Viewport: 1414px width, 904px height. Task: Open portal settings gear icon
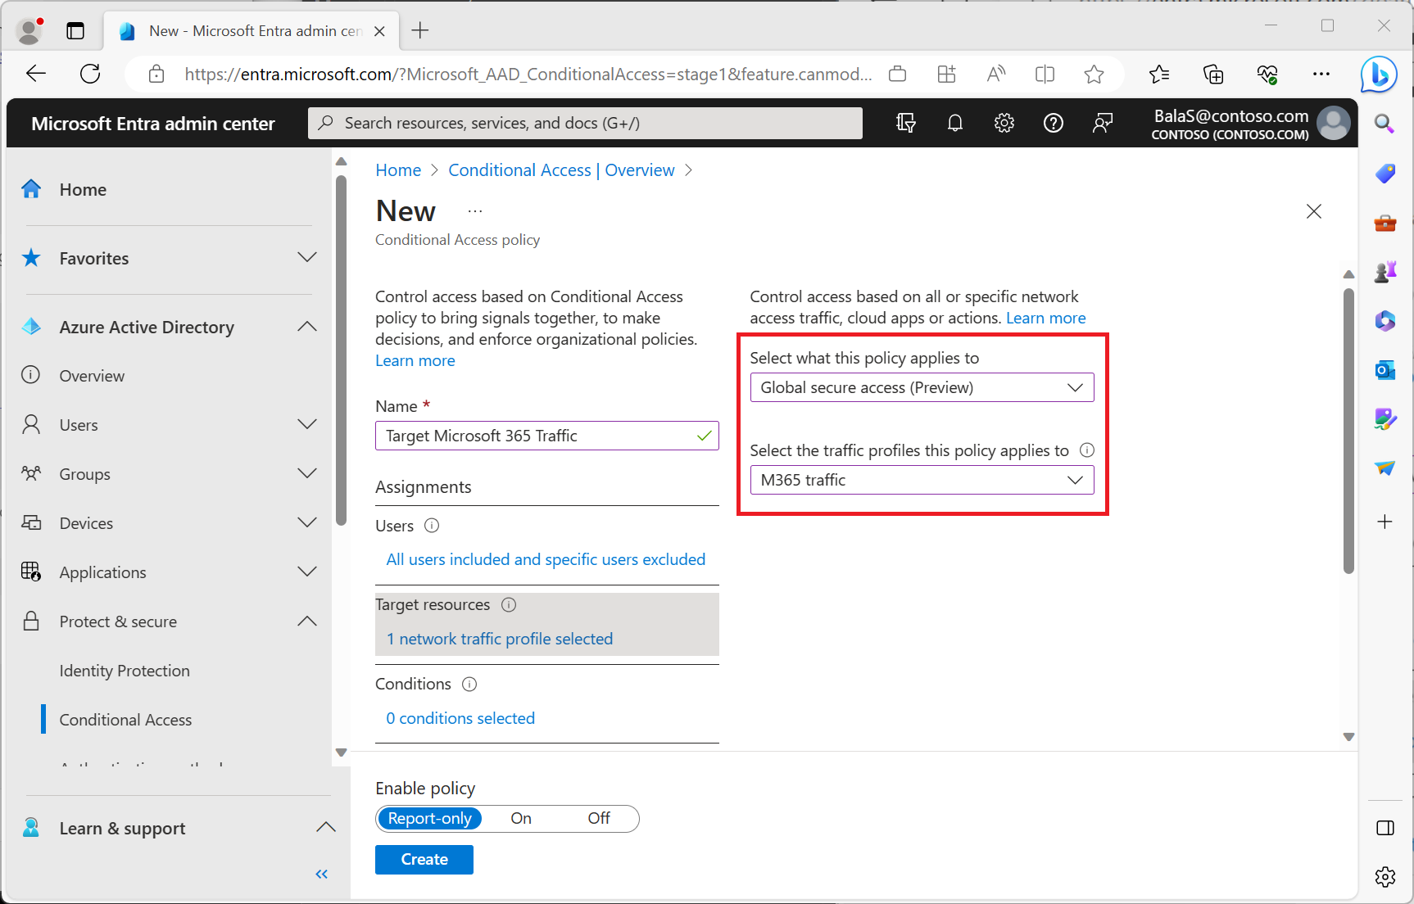1004,124
